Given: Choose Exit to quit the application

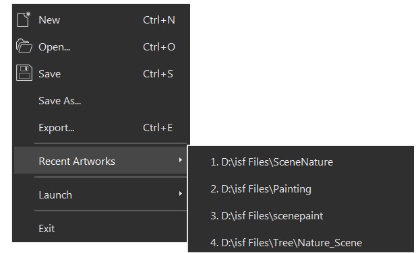Looking at the screenshot, I should click(x=100, y=228).
